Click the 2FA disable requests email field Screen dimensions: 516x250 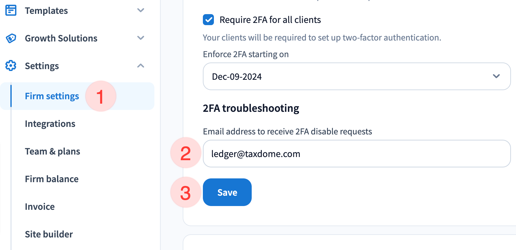357,154
